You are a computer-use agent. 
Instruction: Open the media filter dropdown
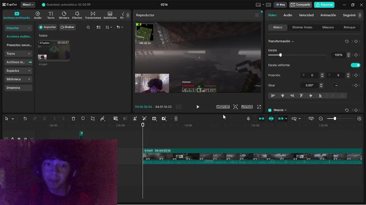pos(120,27)
